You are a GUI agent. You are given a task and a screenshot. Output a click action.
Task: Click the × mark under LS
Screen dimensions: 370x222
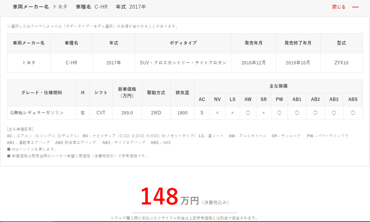point(233,113)
